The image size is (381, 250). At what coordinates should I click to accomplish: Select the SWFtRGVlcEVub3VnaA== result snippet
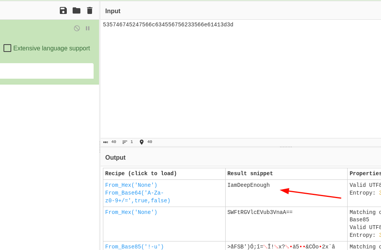coord(260,212)
